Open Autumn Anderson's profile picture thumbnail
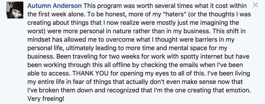 pyautogui.click(x=15, y=10)
